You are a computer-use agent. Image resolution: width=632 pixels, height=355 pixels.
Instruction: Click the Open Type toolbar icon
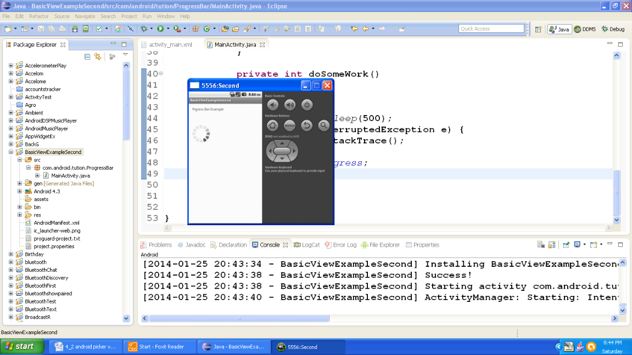225,28
